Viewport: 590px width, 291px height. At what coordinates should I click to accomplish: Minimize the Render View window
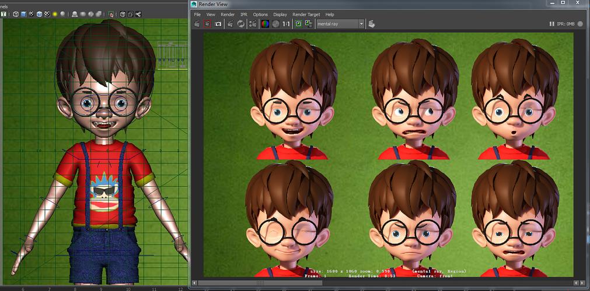552,3
